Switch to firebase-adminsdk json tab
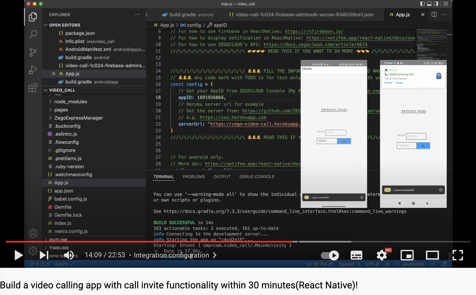 tap(301, 15)
